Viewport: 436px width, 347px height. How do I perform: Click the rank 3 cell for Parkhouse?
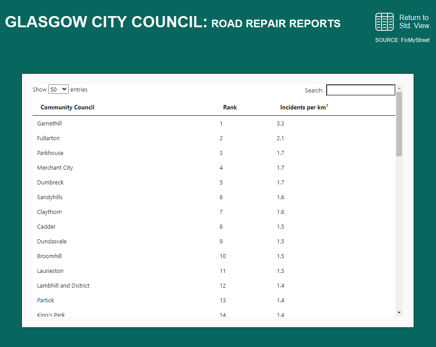tap(221, 153)
